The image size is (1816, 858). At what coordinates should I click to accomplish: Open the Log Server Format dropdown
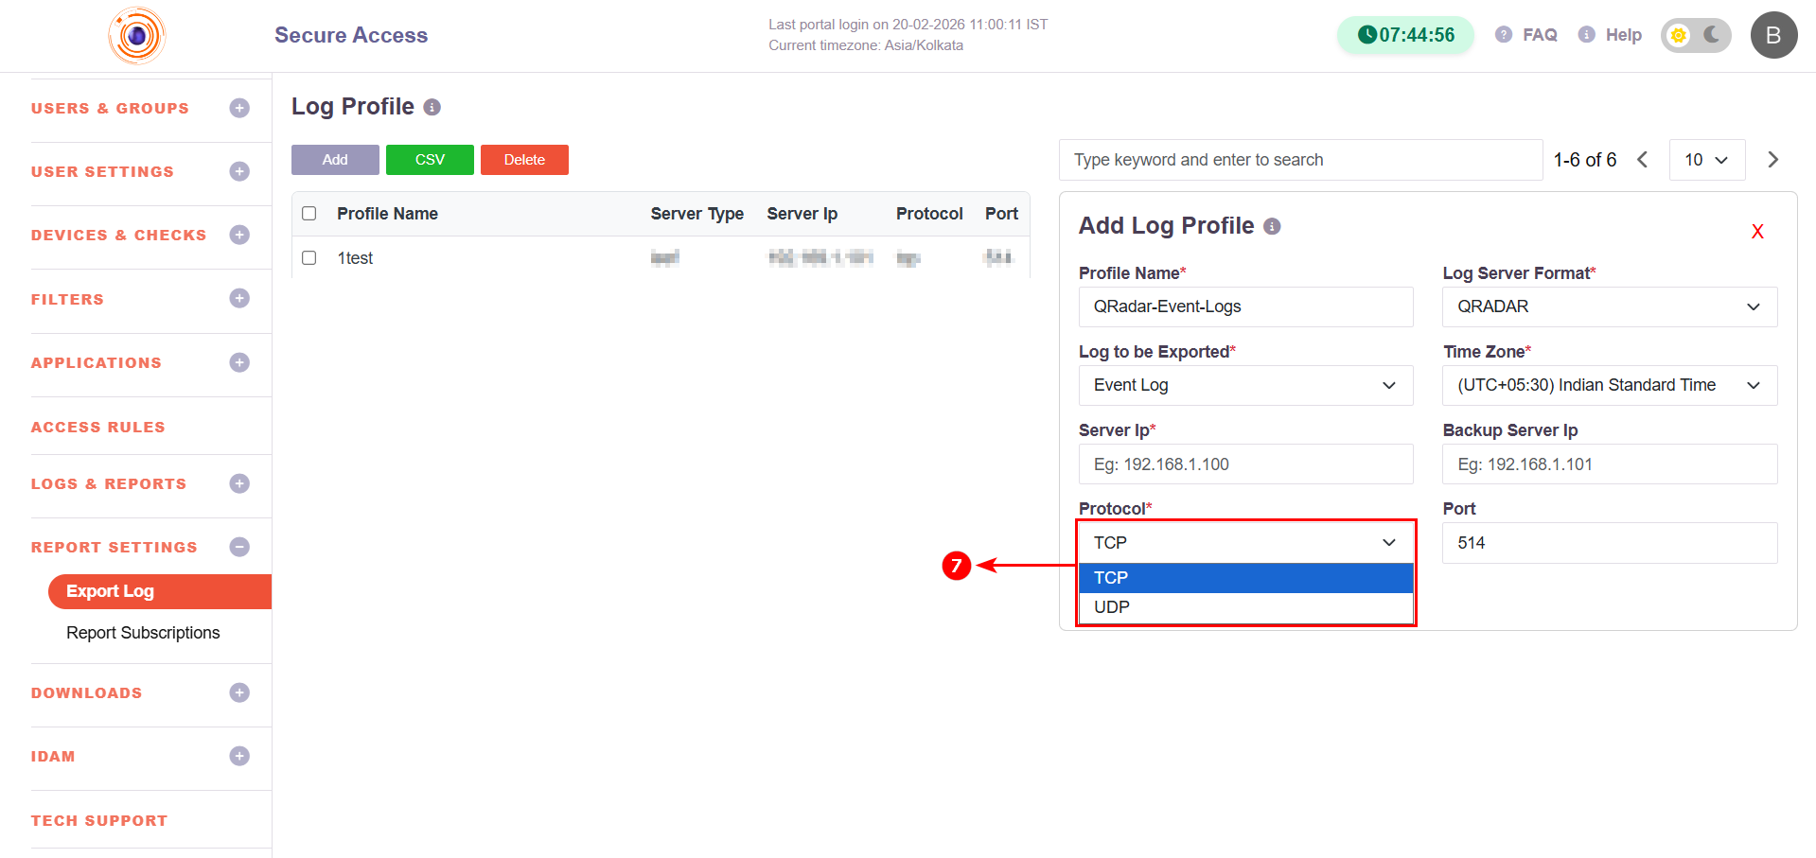coord(1609,306)
